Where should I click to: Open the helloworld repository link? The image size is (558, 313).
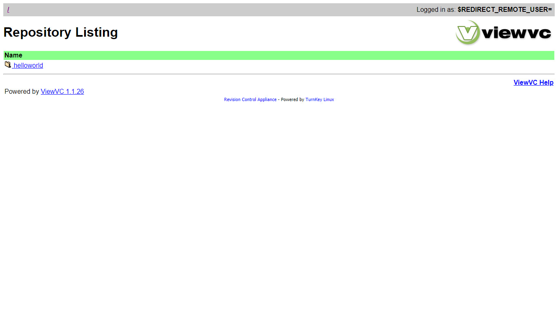point(28,66)
